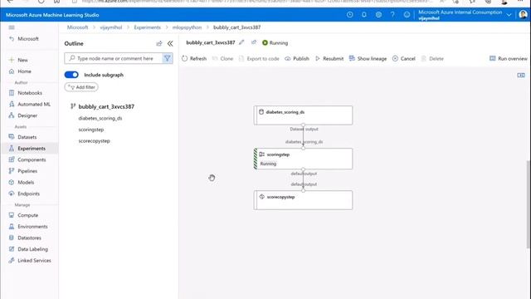
Task: Open Models in sidebar
Action: click(22, 183)
